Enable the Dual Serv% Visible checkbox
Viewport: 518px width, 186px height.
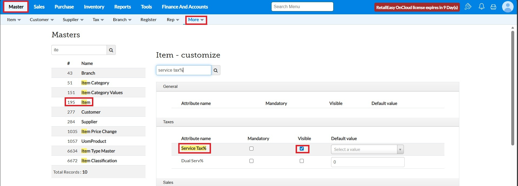tap(302, 161)
